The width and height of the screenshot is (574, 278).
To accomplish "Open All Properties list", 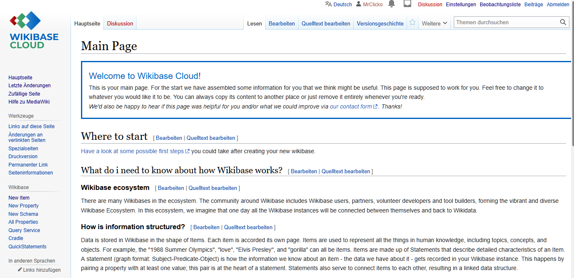I will pyautogui.click(x=23, y=222).
